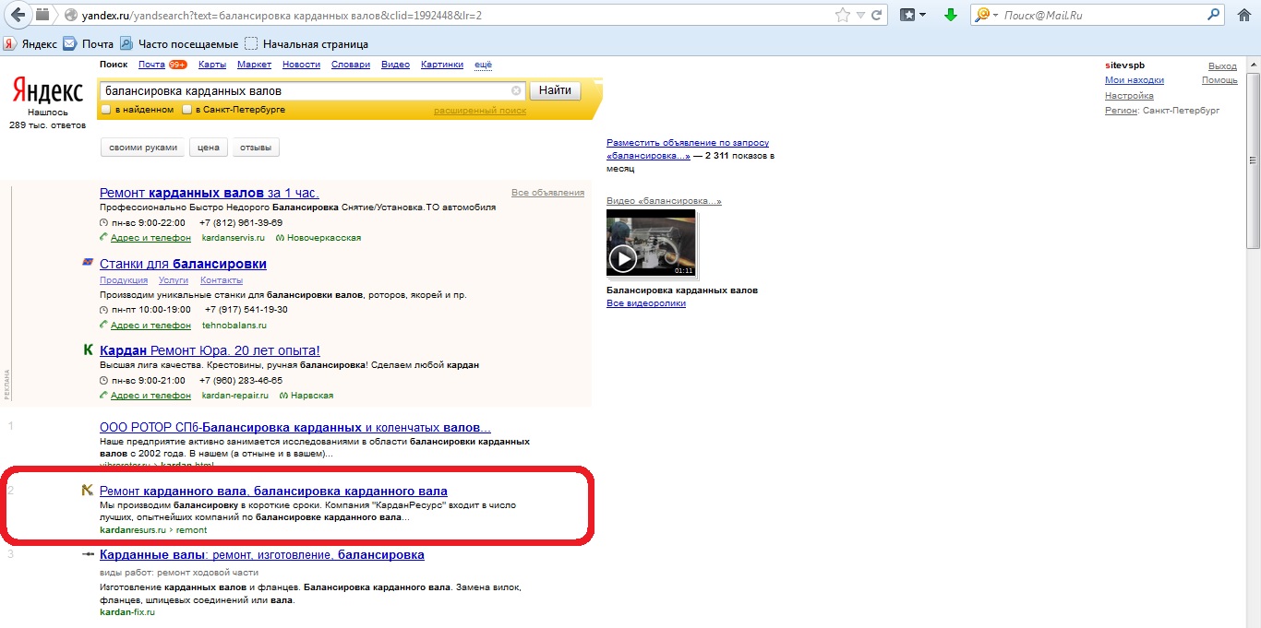
Task: Select the Поиск tab
Action: [114, 65]
